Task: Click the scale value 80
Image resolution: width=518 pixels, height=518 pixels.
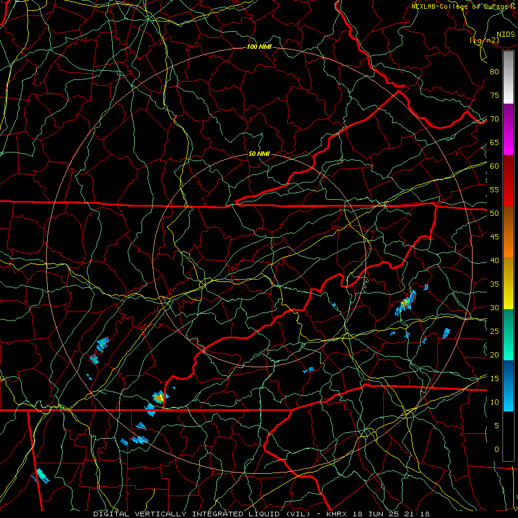Action: click(494, 72)
